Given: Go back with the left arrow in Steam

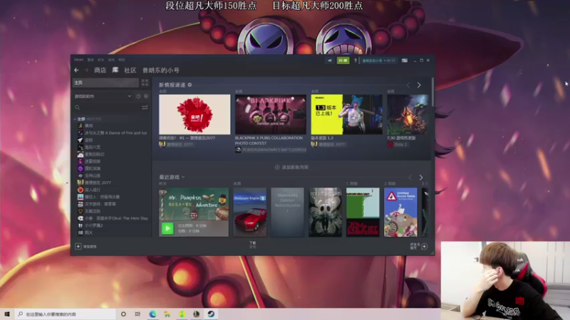Looking at the screenshot, I should (76, 70).
